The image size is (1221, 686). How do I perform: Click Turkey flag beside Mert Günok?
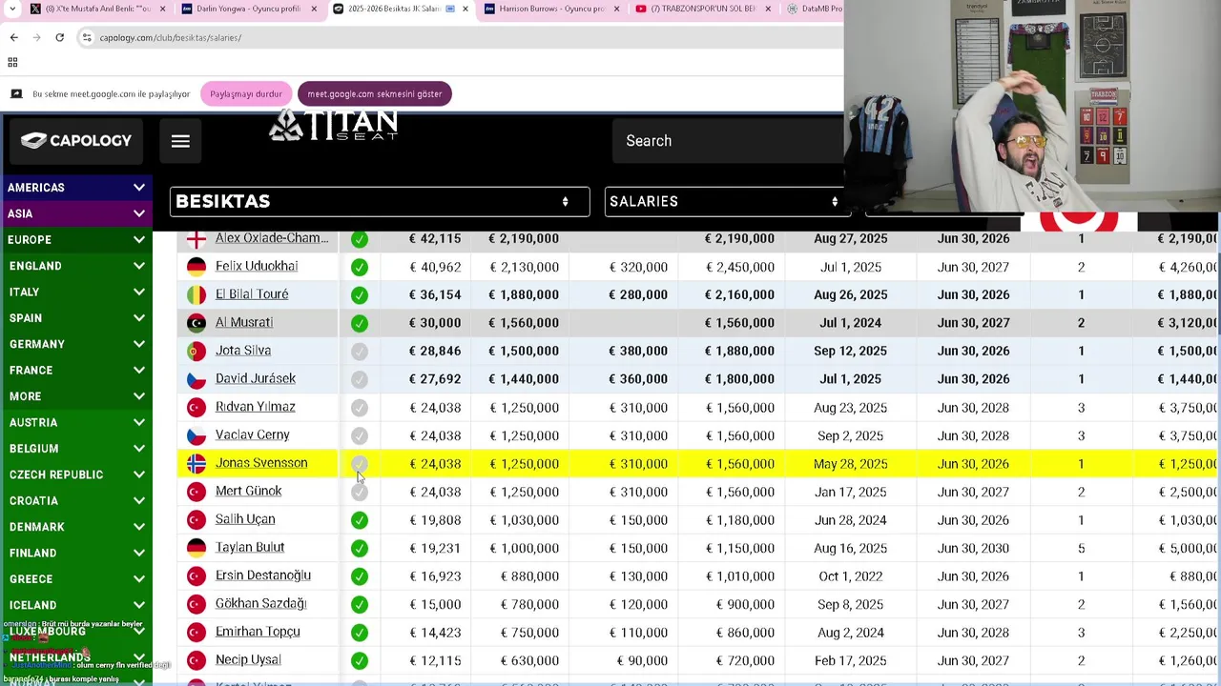[197, 492]
